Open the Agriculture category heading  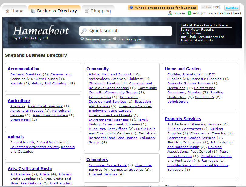tap(19, 101)
